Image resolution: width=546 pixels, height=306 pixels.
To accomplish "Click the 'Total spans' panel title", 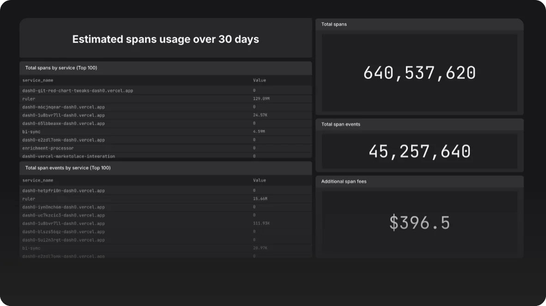I will 334,24.
